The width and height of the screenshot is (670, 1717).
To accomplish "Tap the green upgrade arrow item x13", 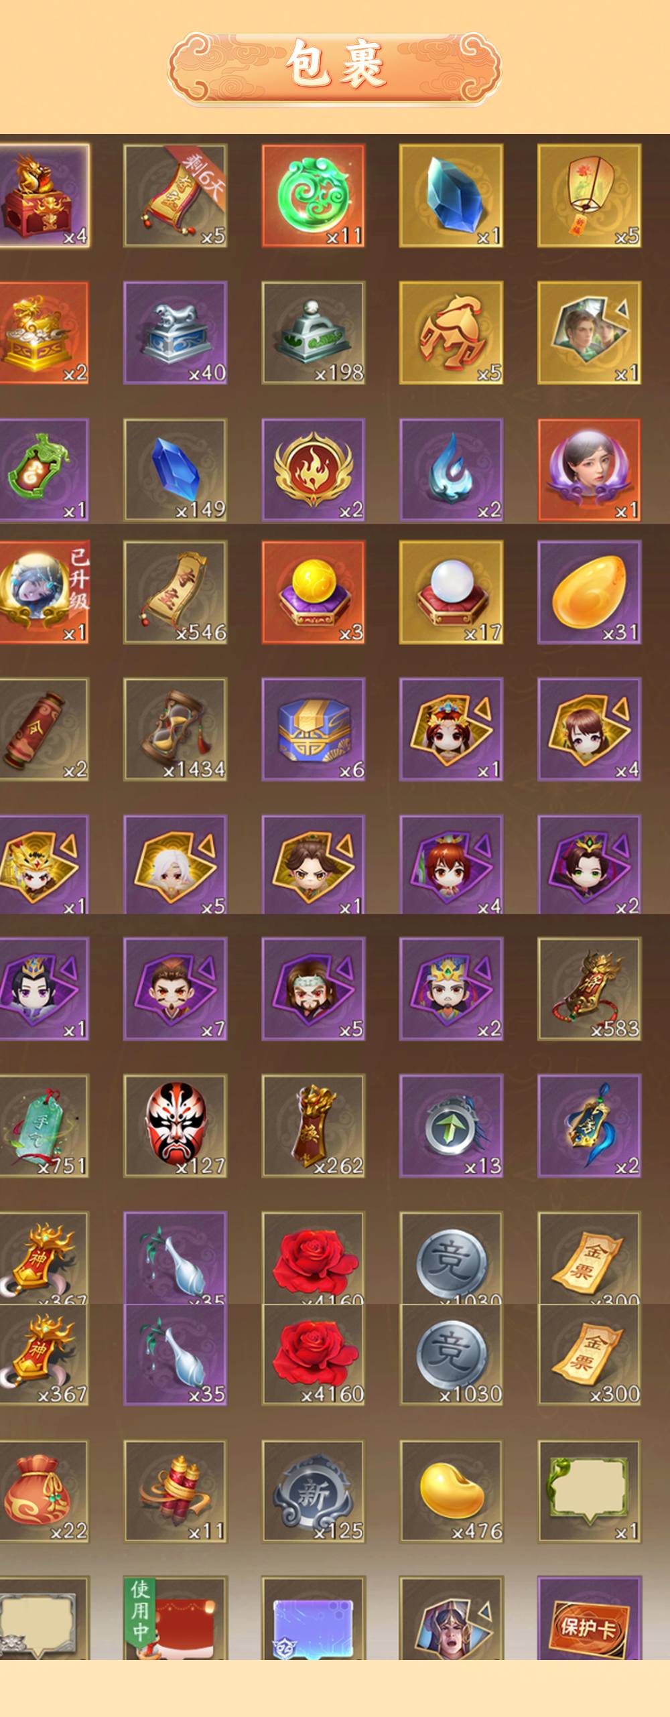I will [451, 1126].
